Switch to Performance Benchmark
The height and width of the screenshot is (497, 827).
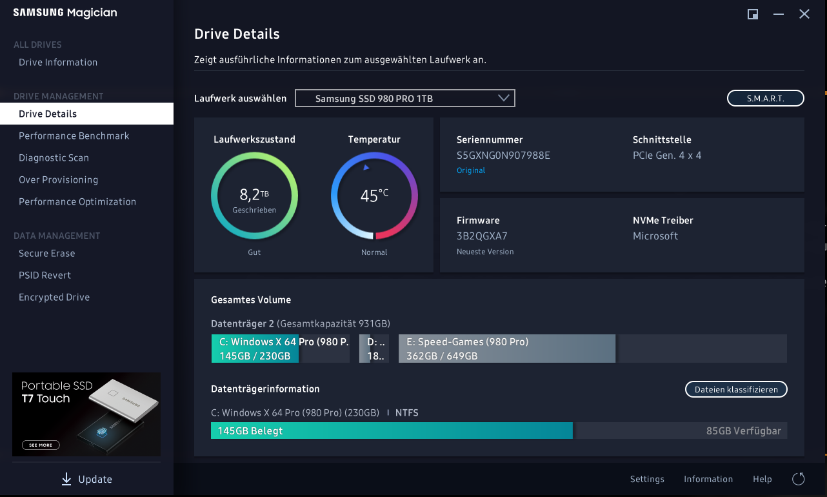(x=74, y=136)
